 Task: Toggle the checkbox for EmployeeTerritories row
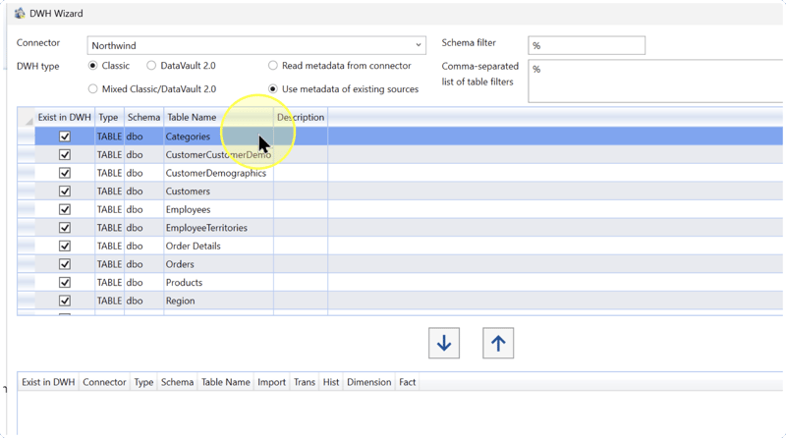click(x=65, y=228)
